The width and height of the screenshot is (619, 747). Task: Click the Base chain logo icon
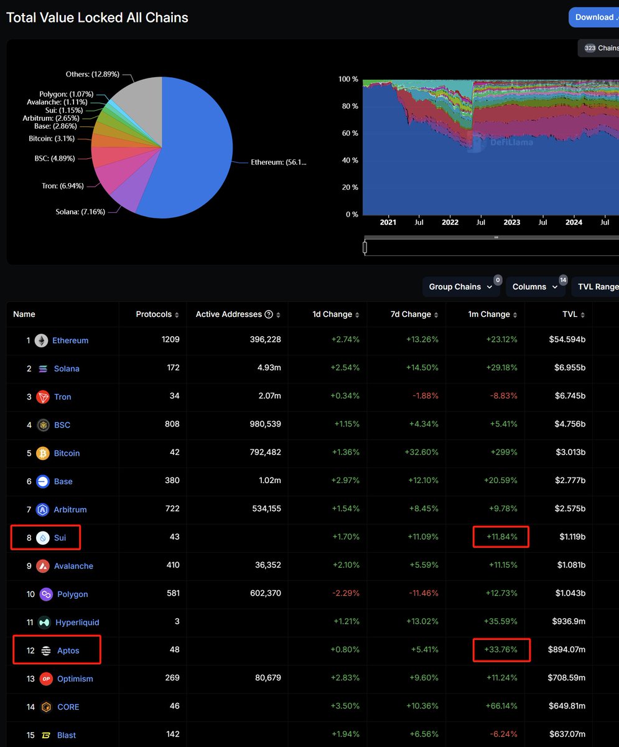click(x=43, y=481)
